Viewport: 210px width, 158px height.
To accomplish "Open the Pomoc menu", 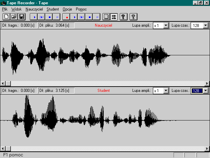I will (x=81, y=9).
